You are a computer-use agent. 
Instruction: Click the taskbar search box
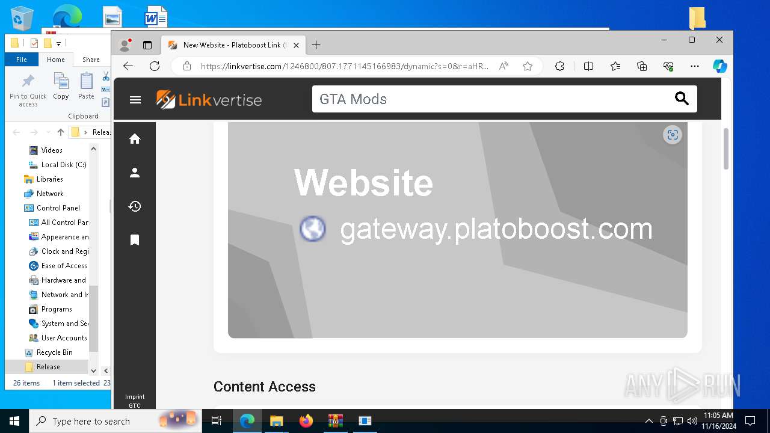coord(115,421)
